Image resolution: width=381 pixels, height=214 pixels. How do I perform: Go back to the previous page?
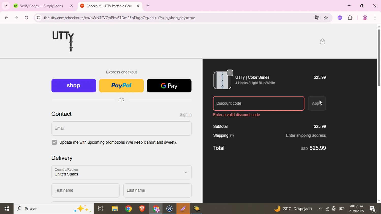tap(6, 18)
